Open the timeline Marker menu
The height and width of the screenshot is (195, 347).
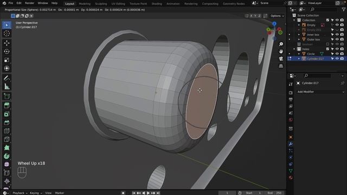(x=60, y=193)
